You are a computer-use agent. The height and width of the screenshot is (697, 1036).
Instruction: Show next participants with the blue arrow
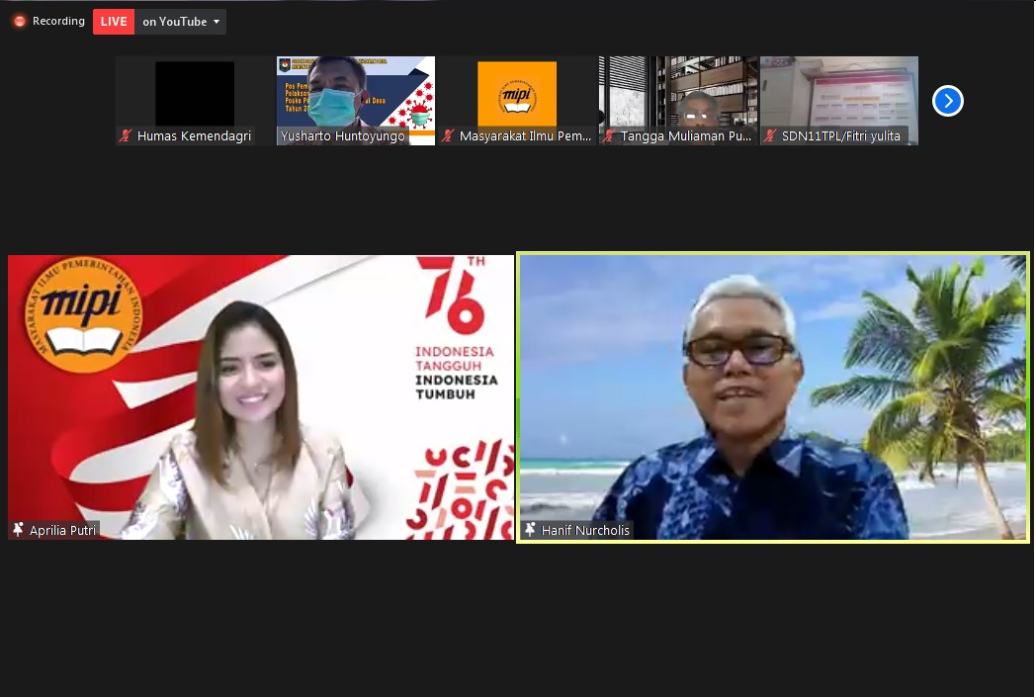(x=947, y=101)
